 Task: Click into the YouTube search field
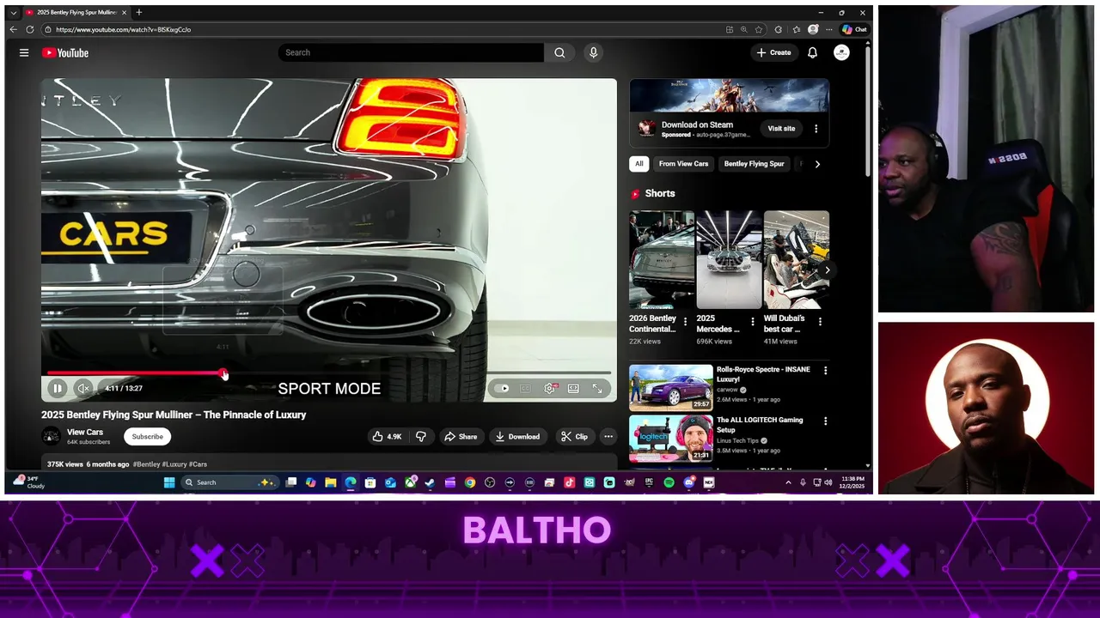(x=411, y=52)
